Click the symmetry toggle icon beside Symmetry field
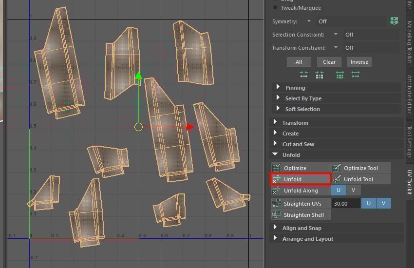 tap(394, 21)
